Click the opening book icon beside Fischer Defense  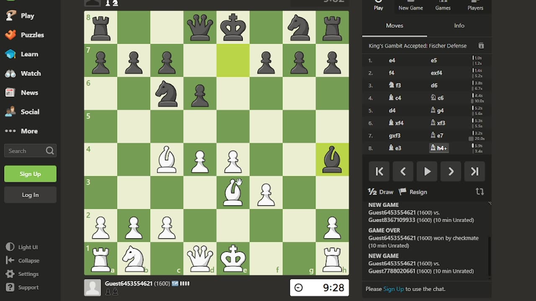pyautogui.click(x=481, y=46)
